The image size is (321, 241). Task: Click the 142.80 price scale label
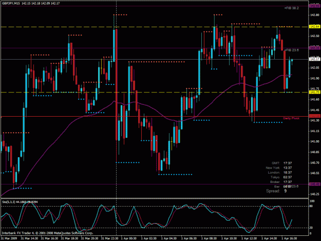[x=315, y=15]
